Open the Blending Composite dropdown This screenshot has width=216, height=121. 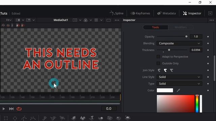pos(179,43)
